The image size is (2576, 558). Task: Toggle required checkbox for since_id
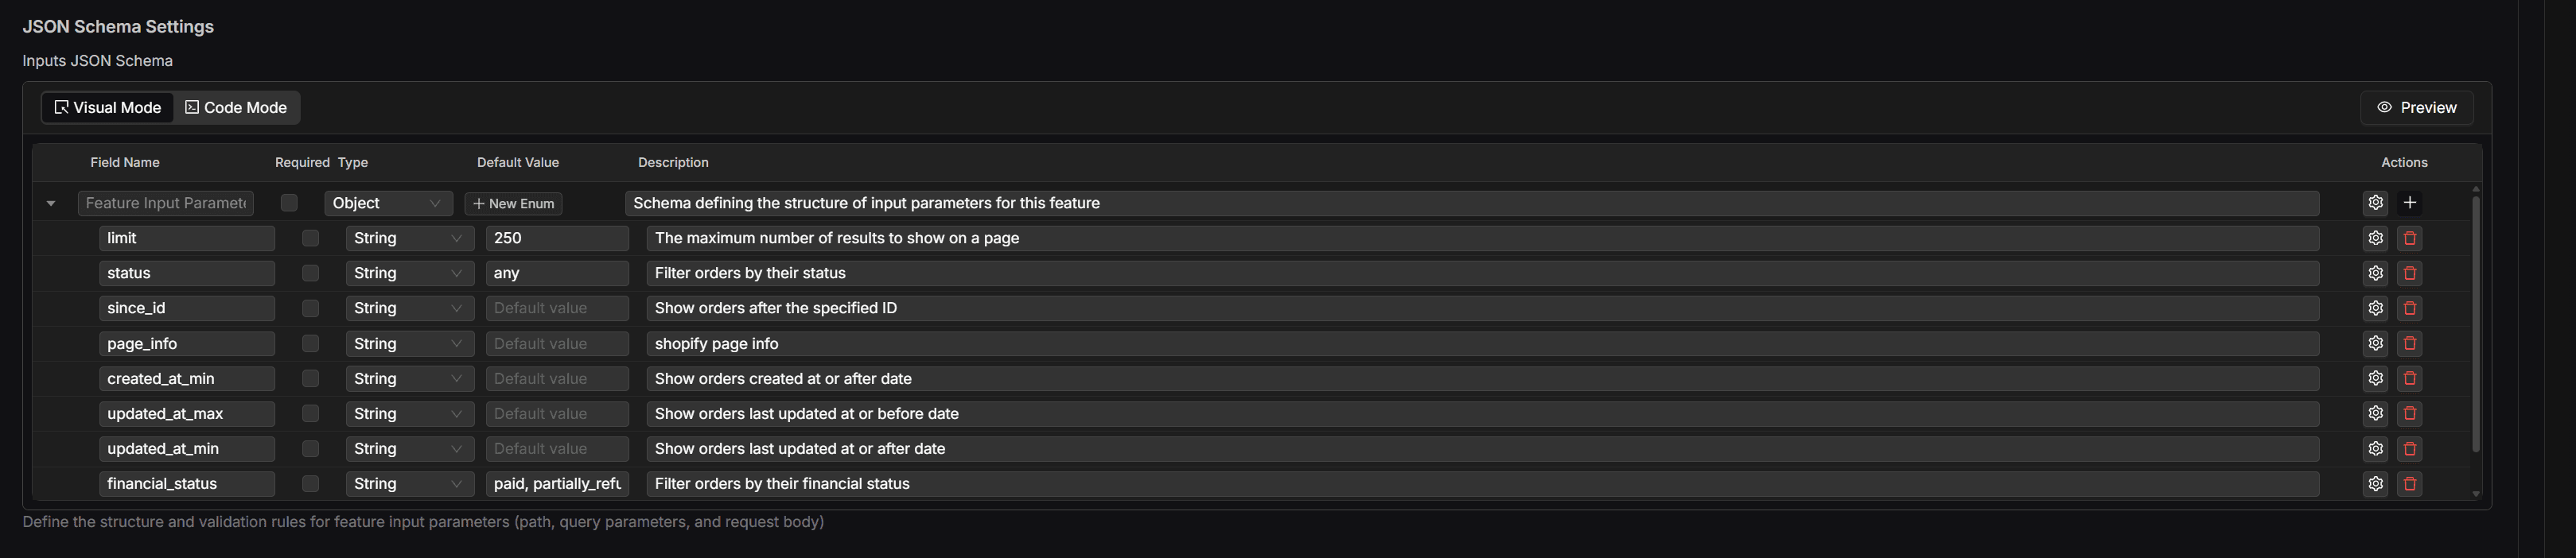coord(310,308)
